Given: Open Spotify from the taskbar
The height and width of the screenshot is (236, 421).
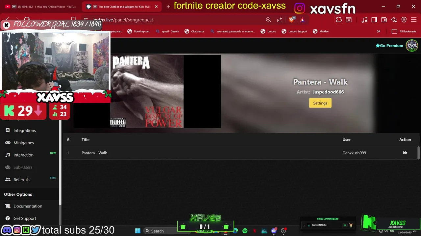Looking at the screenshot, I should pos(245,231).
